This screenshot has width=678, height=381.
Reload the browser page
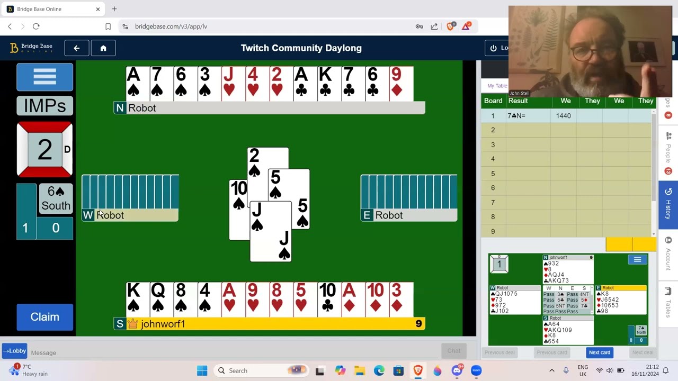click(x=36, y=26)
